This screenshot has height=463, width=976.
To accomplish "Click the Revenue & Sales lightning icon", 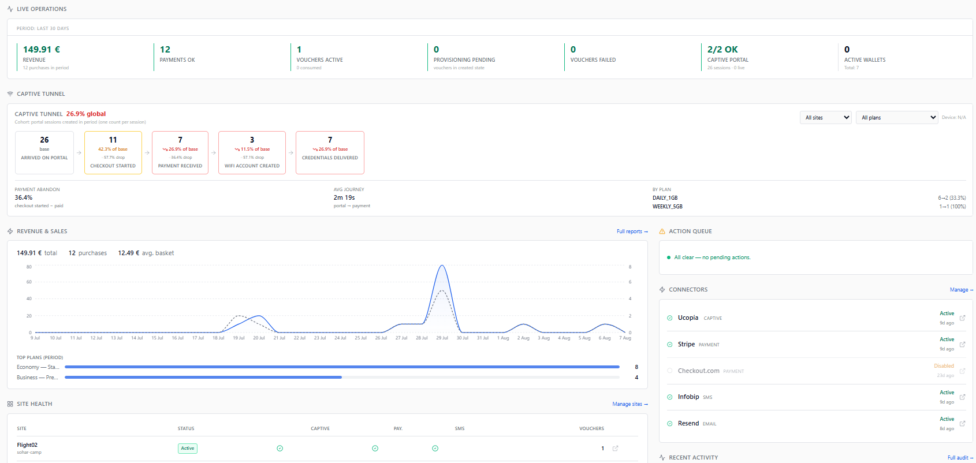I will point(10,231).
